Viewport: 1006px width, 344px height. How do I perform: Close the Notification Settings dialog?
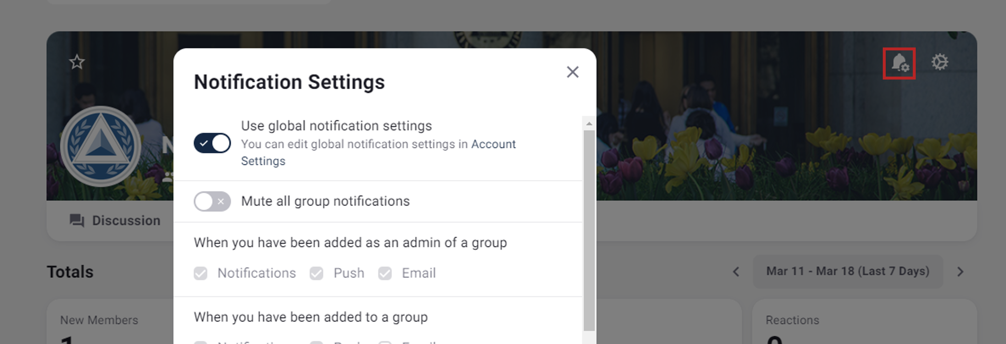572,72
